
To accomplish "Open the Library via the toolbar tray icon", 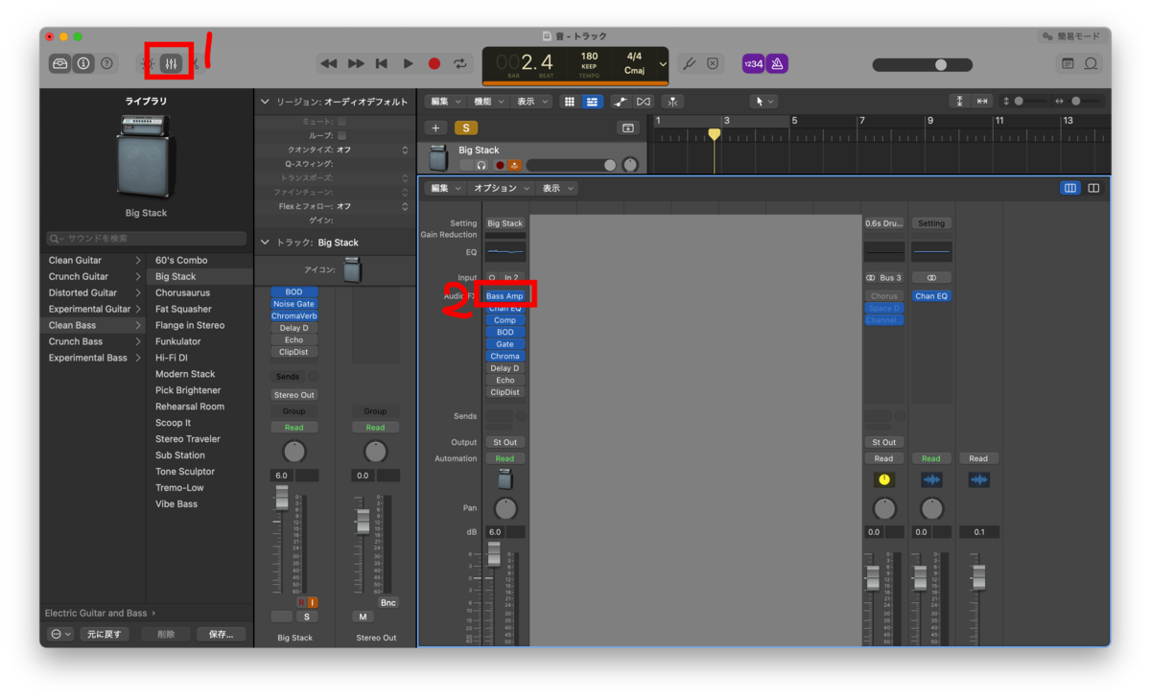I will [60, 63].
